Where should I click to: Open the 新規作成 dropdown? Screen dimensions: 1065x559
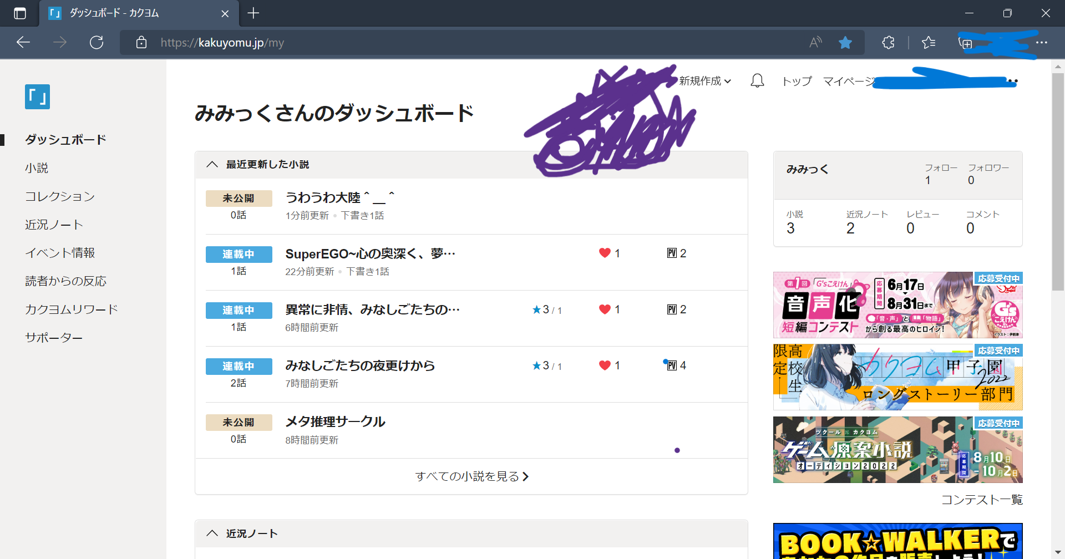coord(705,81)
